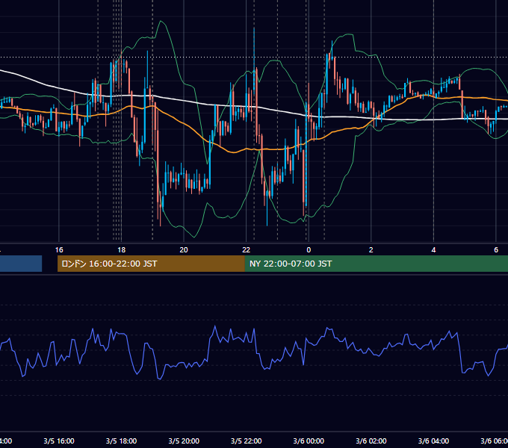Click the hour label 16 under the price chart
The height and width of the screenshot is (448, 508).
click(x=59, y=250)
